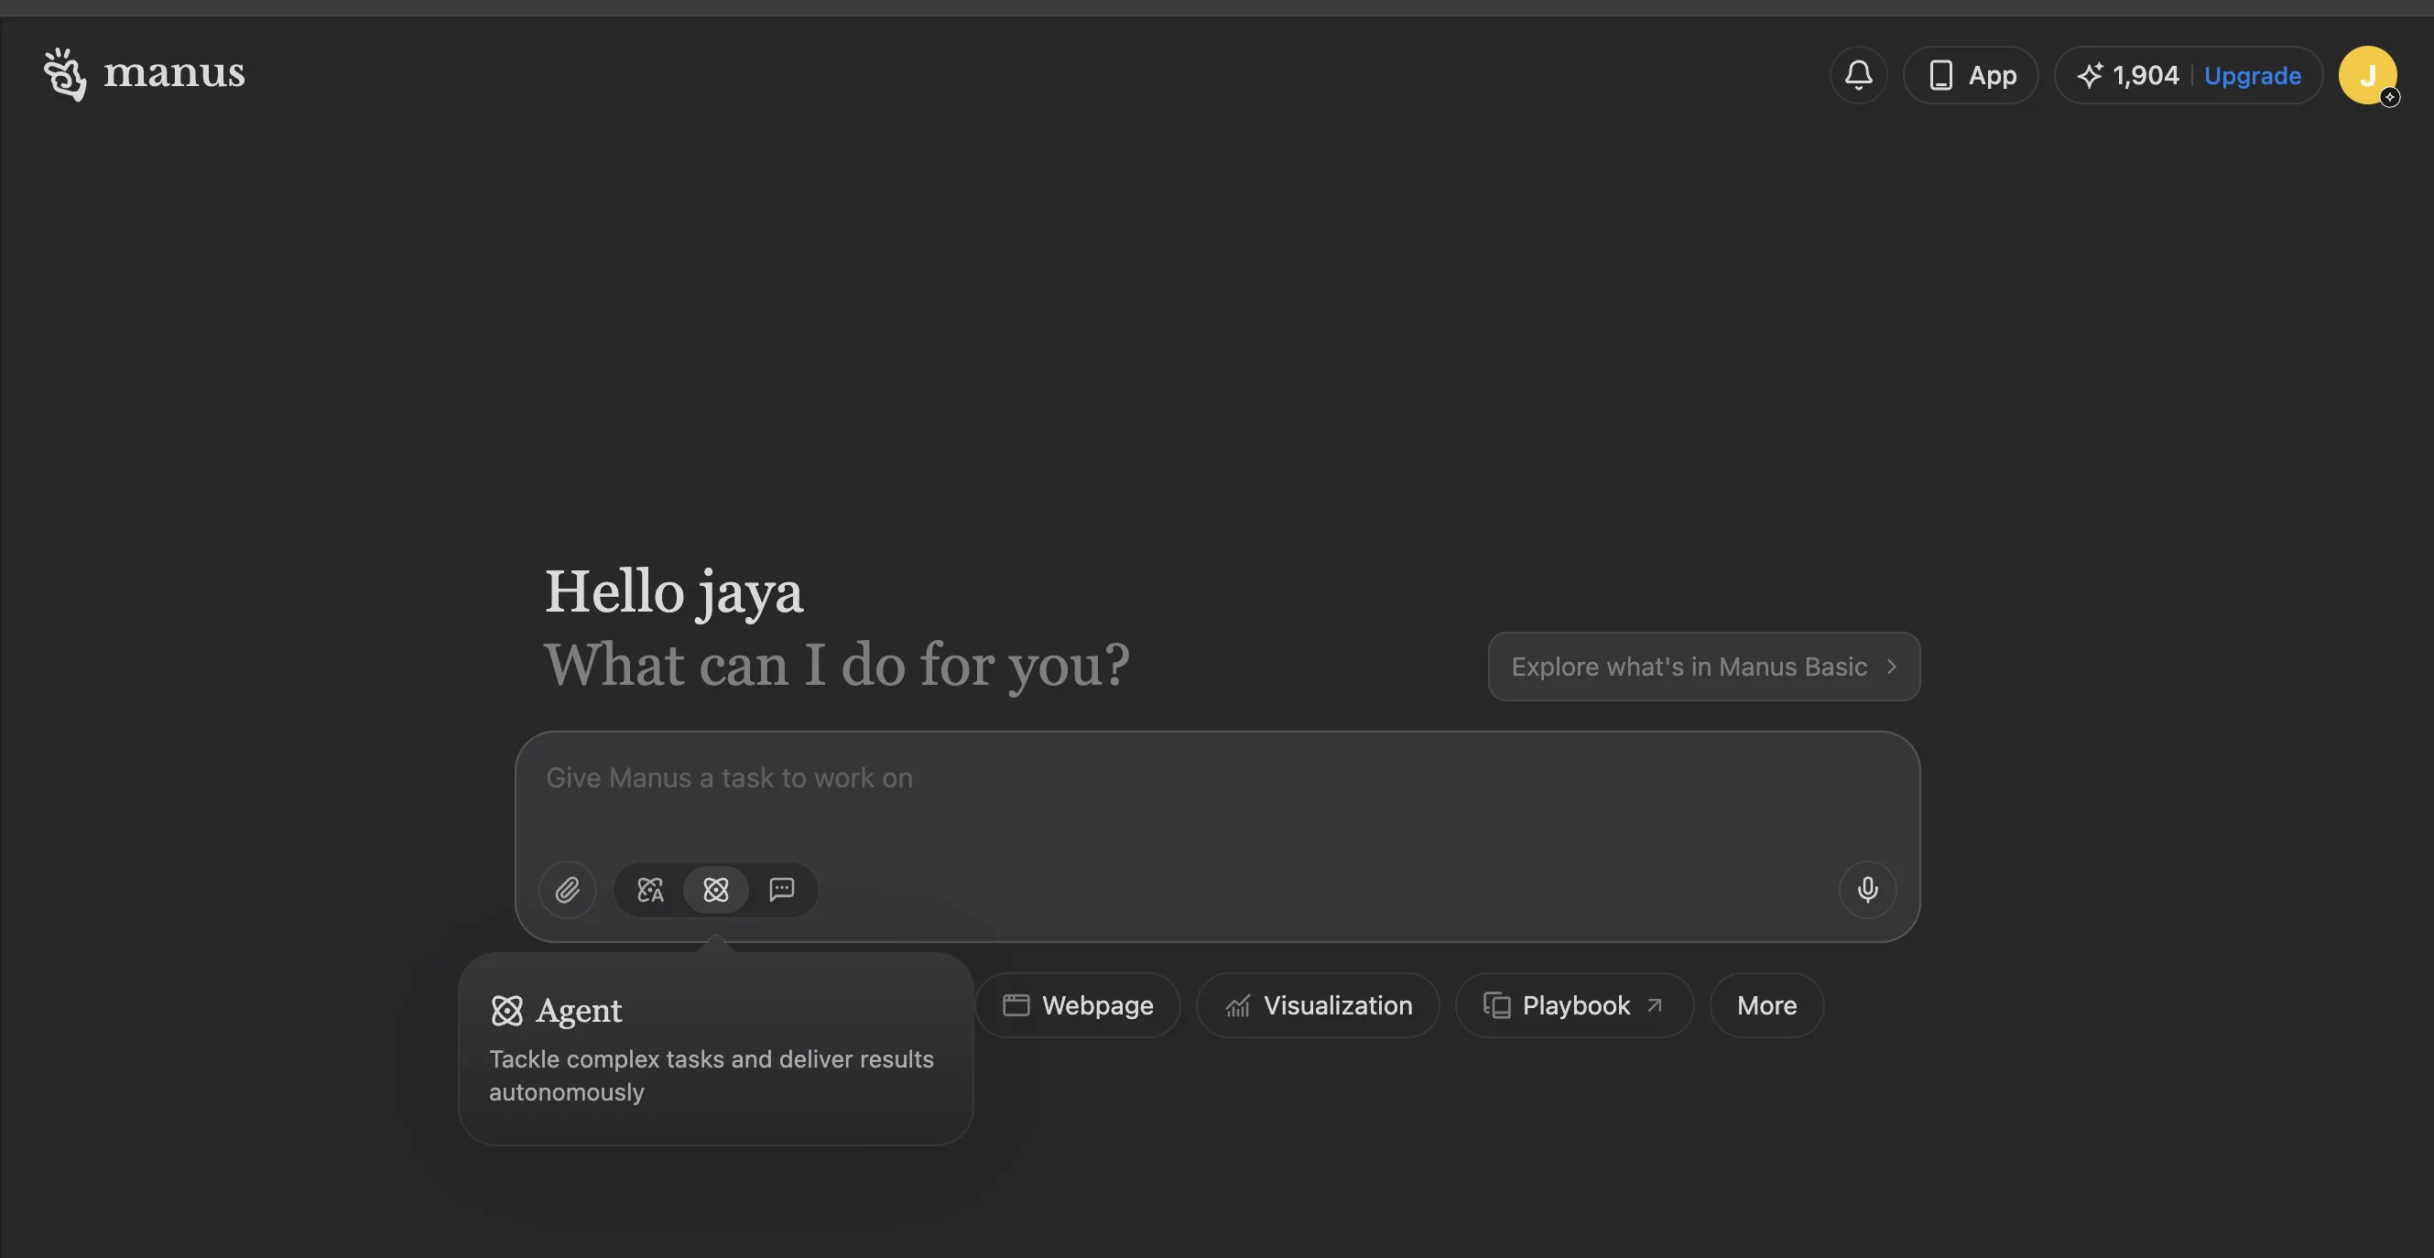Expand Explore what's in Manus Basic
The image size is (2434, 1258).
pyautogui.click(x=1688, y=666)
